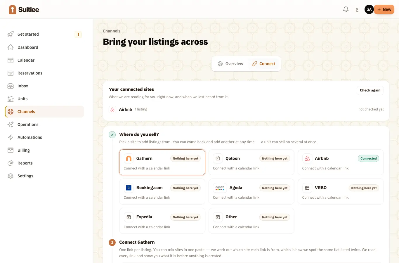Click the Calendar sidebar icon

[11, 60]
